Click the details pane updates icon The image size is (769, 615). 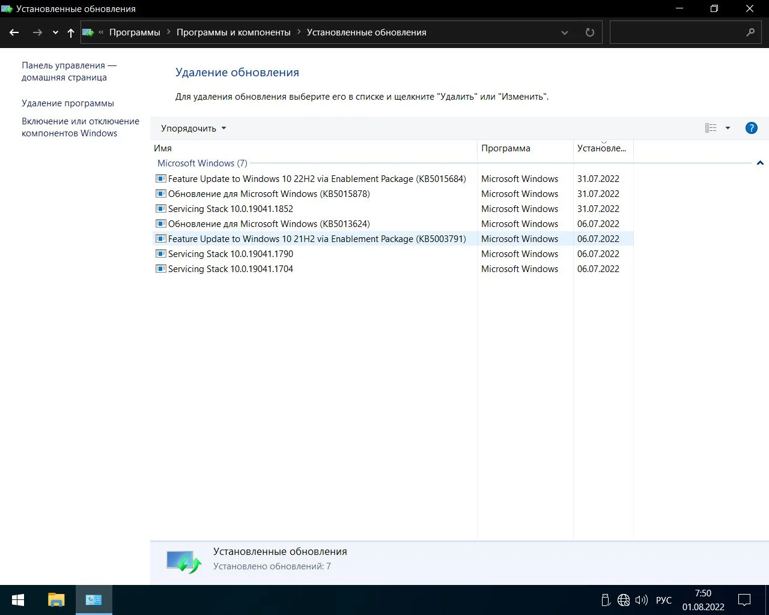coord(184,562)
